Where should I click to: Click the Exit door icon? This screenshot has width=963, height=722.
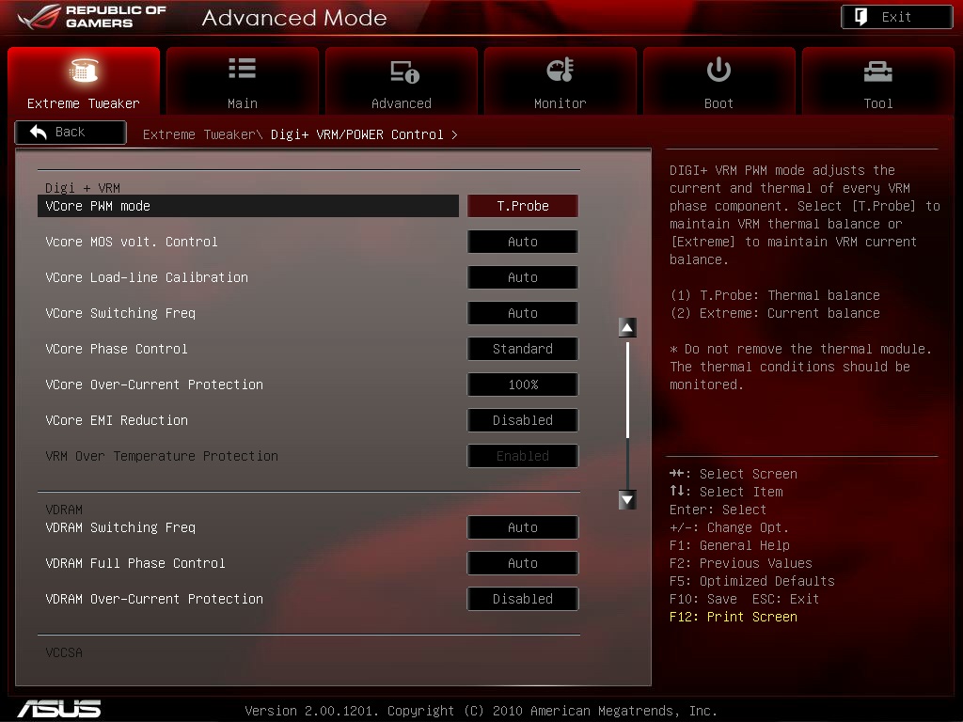click(861, 17)
